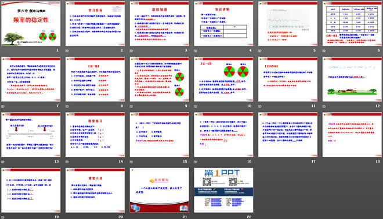
Task: Click the animation star under slide 9
Action: click(x=131, y=106)
